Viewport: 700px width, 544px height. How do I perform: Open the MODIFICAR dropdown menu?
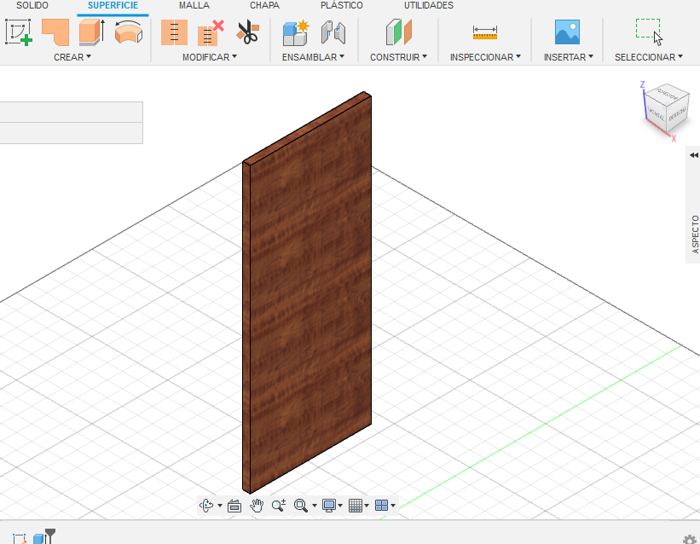pos(210,57)
